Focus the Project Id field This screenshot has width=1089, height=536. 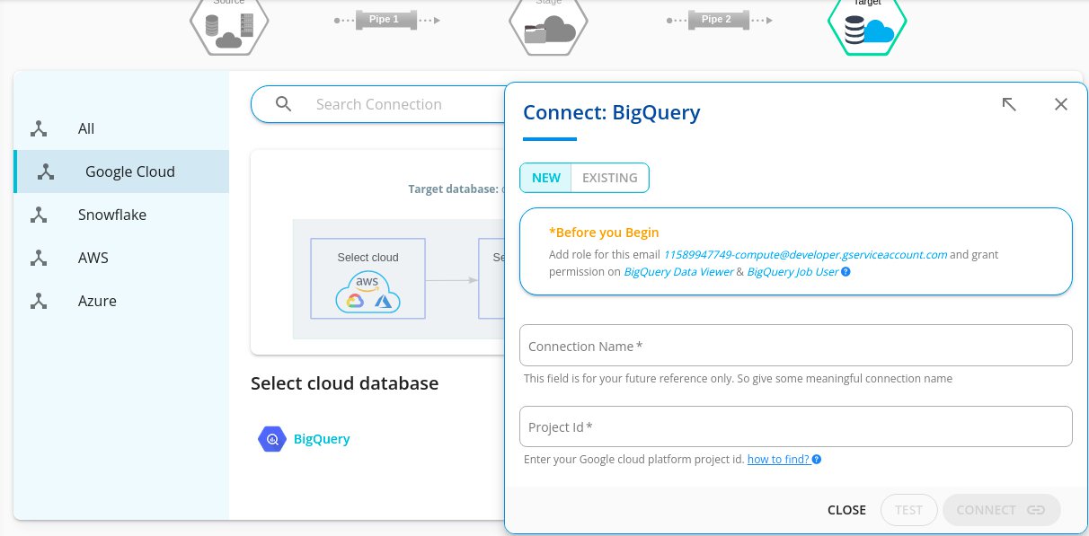[x=796, y=426]
